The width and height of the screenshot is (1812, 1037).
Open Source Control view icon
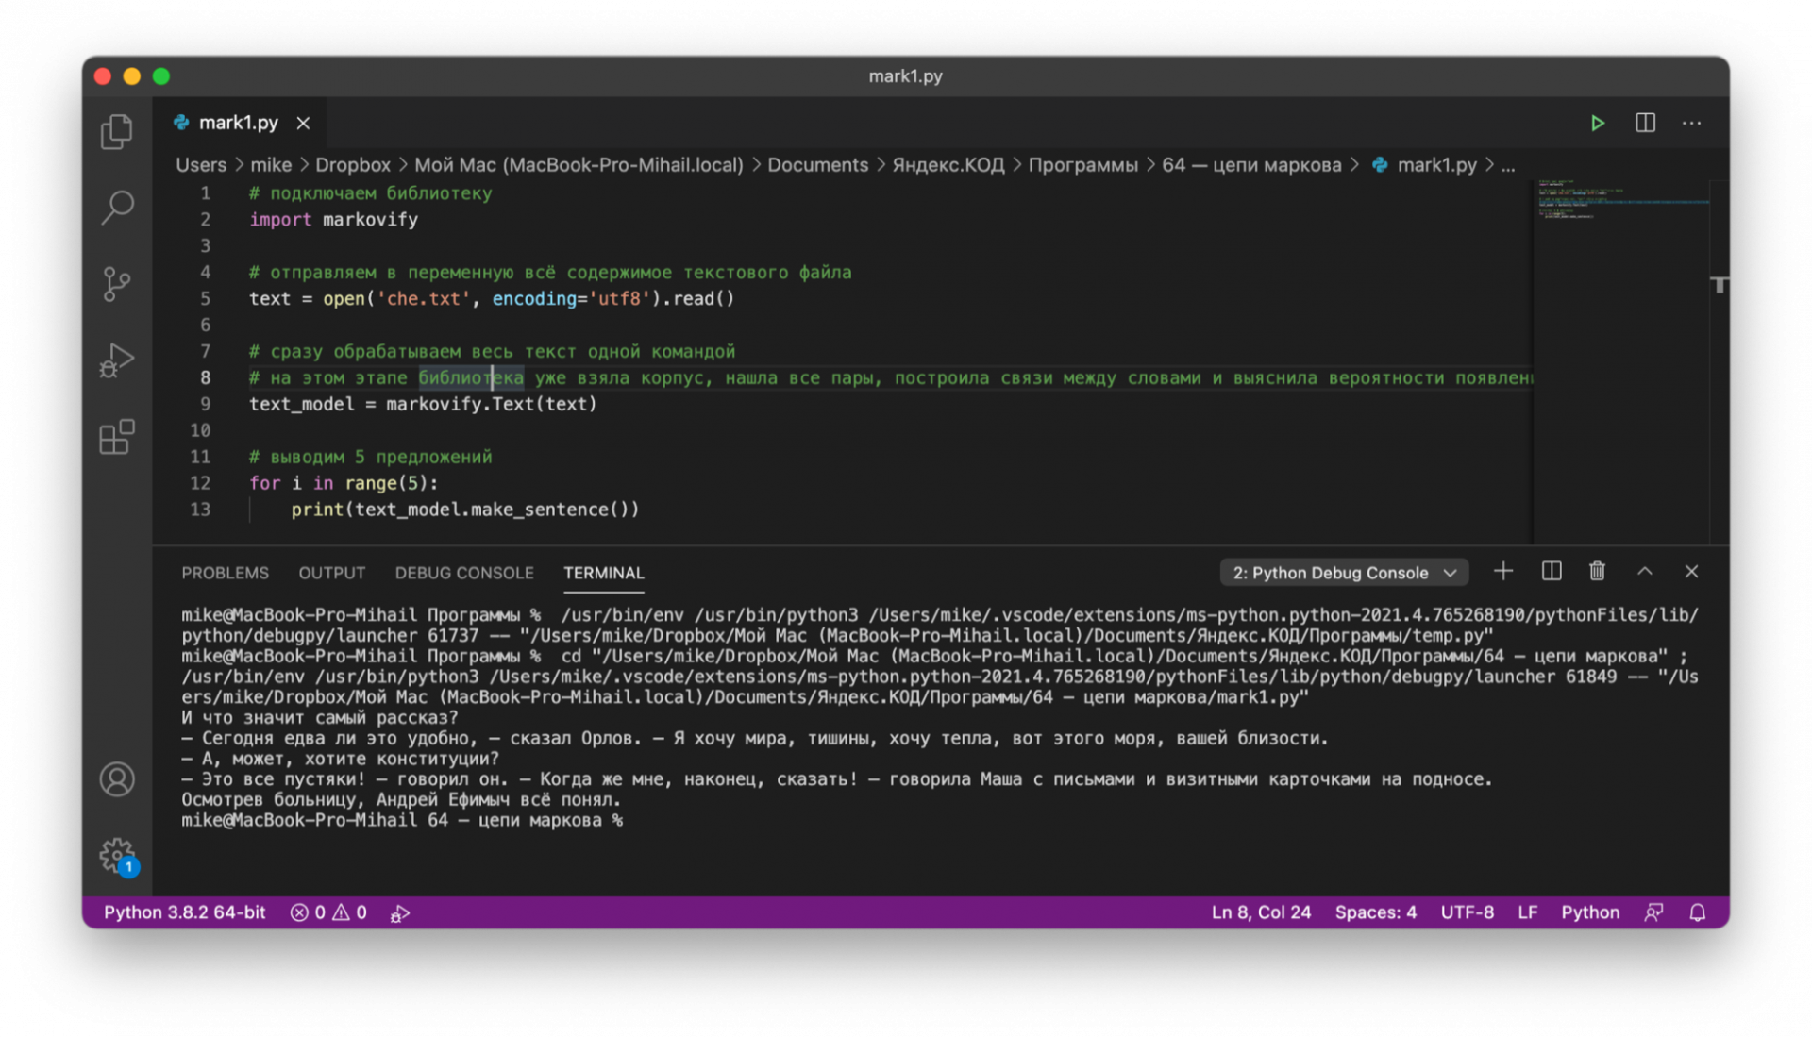tap(117, 283)
